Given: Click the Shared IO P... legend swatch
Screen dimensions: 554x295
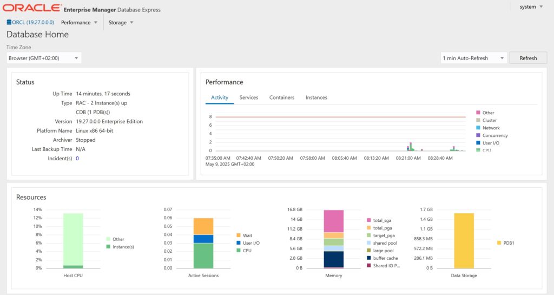Looking at the screenshot, I should click(369, 265).
